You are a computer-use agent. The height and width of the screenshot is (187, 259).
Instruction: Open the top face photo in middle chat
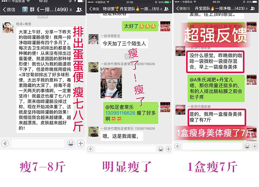(x=111, y=73)
